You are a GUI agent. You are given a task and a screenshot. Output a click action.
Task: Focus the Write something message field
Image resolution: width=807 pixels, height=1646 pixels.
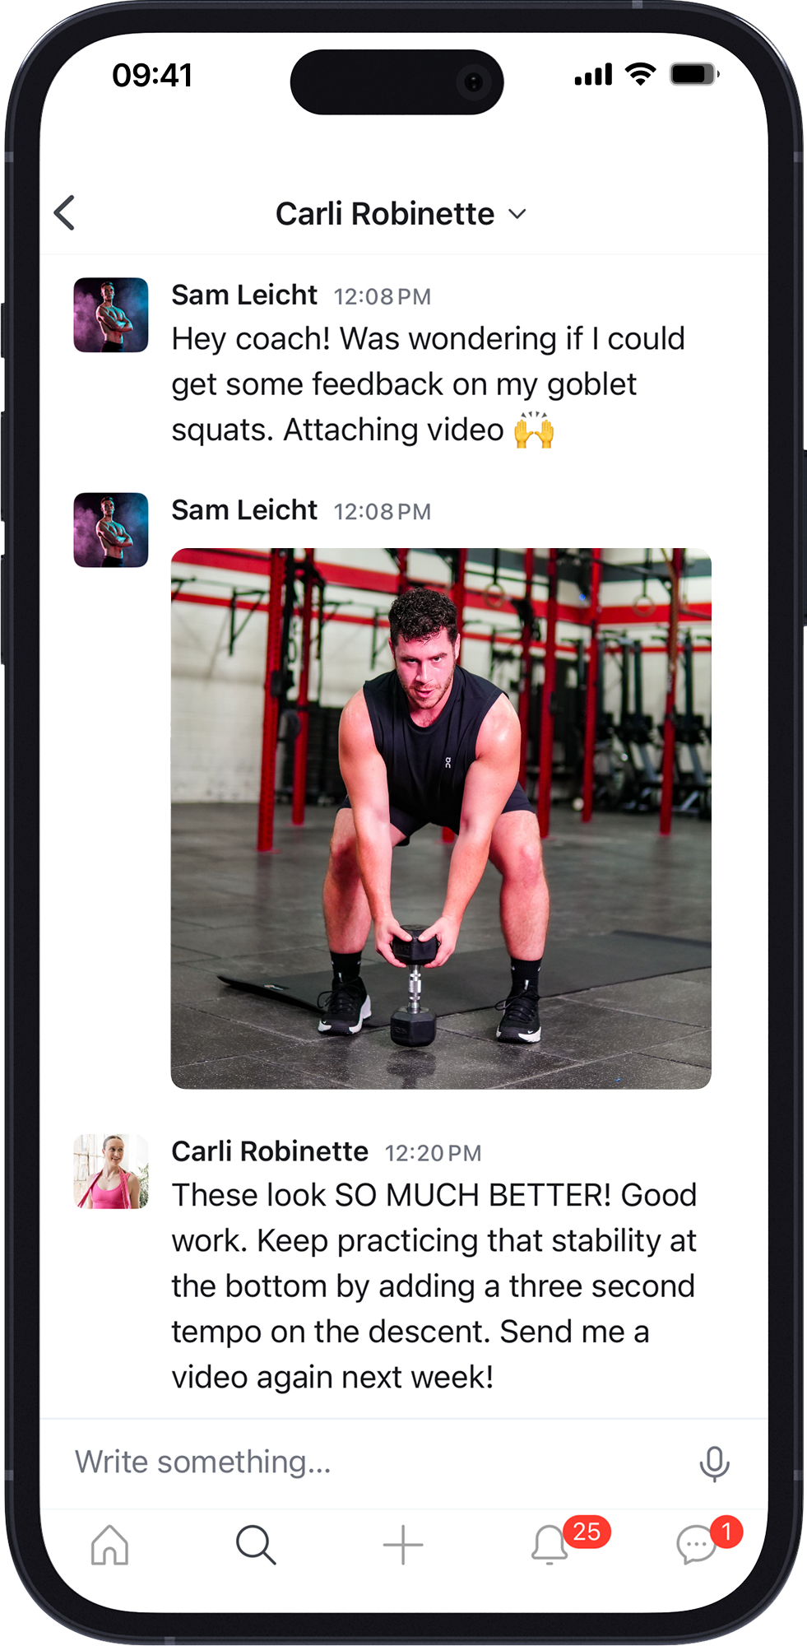(x=370, y=1462)
